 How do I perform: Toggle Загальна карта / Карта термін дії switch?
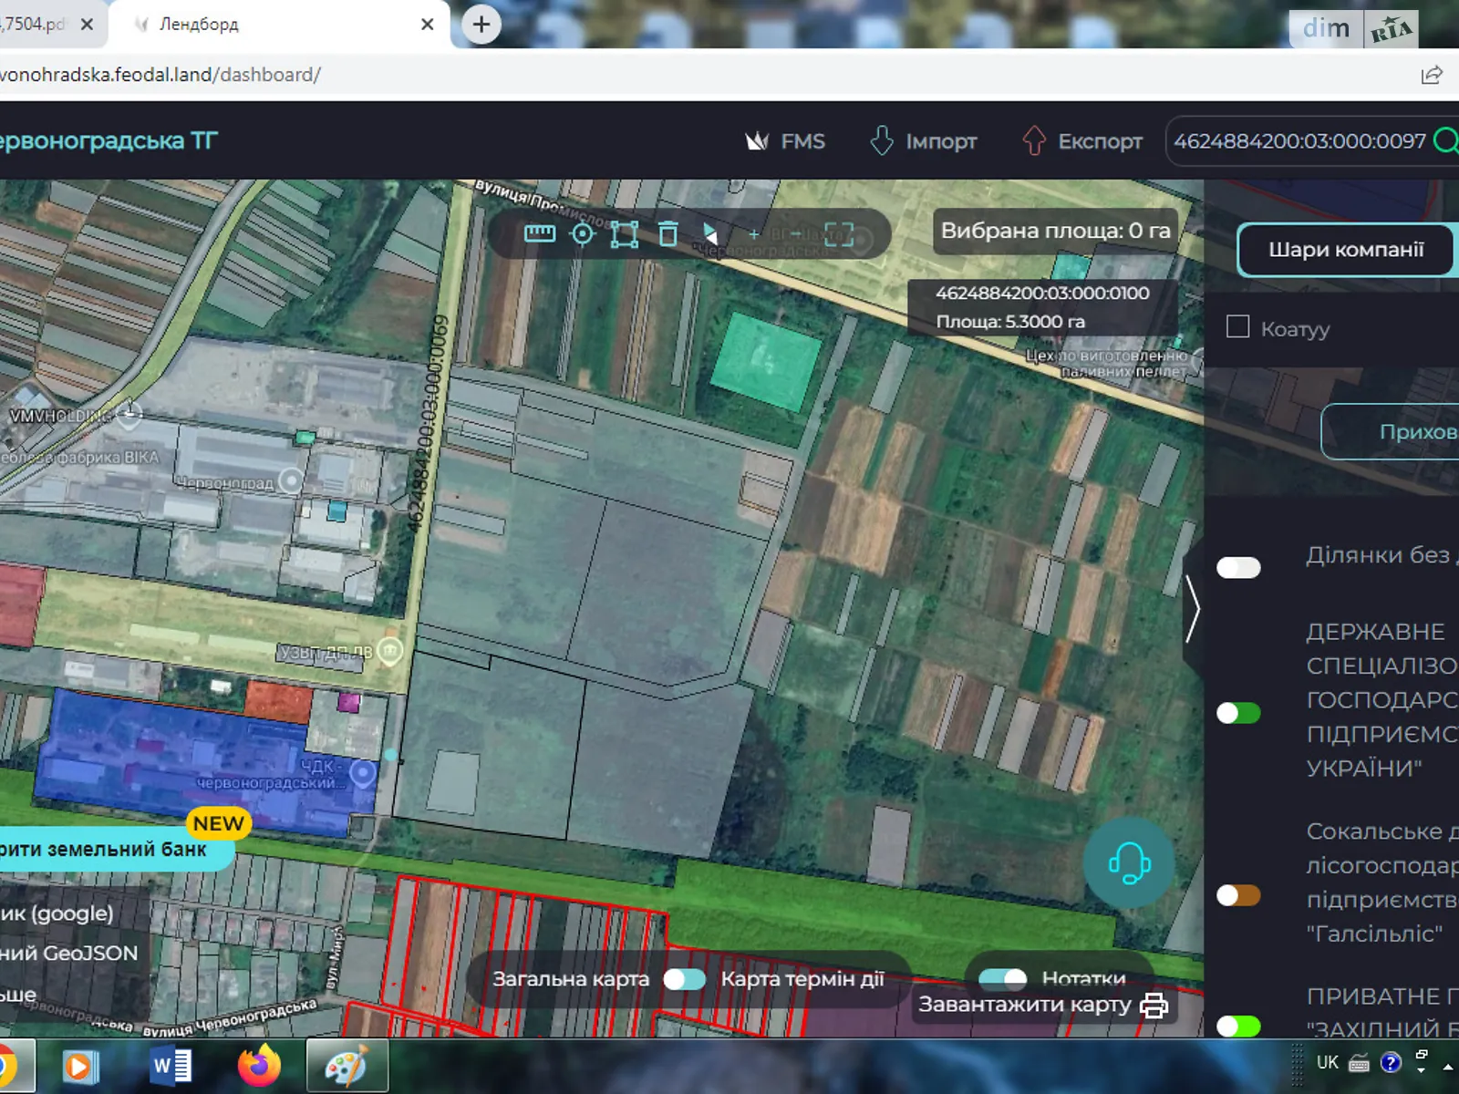click(684, 979)
